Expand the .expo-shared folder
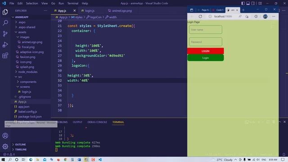The image size is (288, 162). click(x=27, y=27)
